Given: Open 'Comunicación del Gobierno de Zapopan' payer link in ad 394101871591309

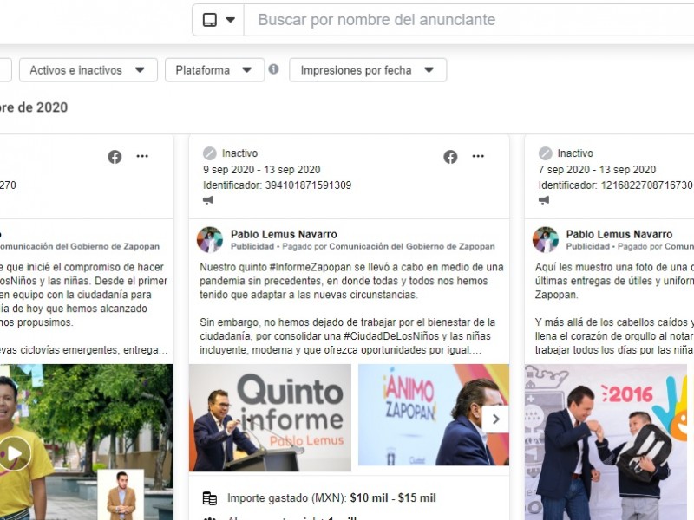Looking at the screenshot, I should tap(412, 246).
